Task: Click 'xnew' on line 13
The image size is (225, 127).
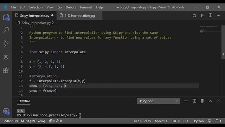Action: click(x=33, y=86)
